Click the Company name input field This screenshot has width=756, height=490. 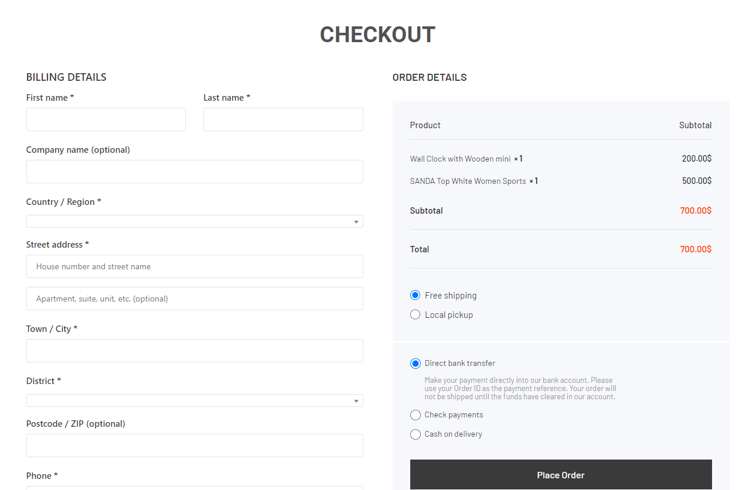point(195,172)
